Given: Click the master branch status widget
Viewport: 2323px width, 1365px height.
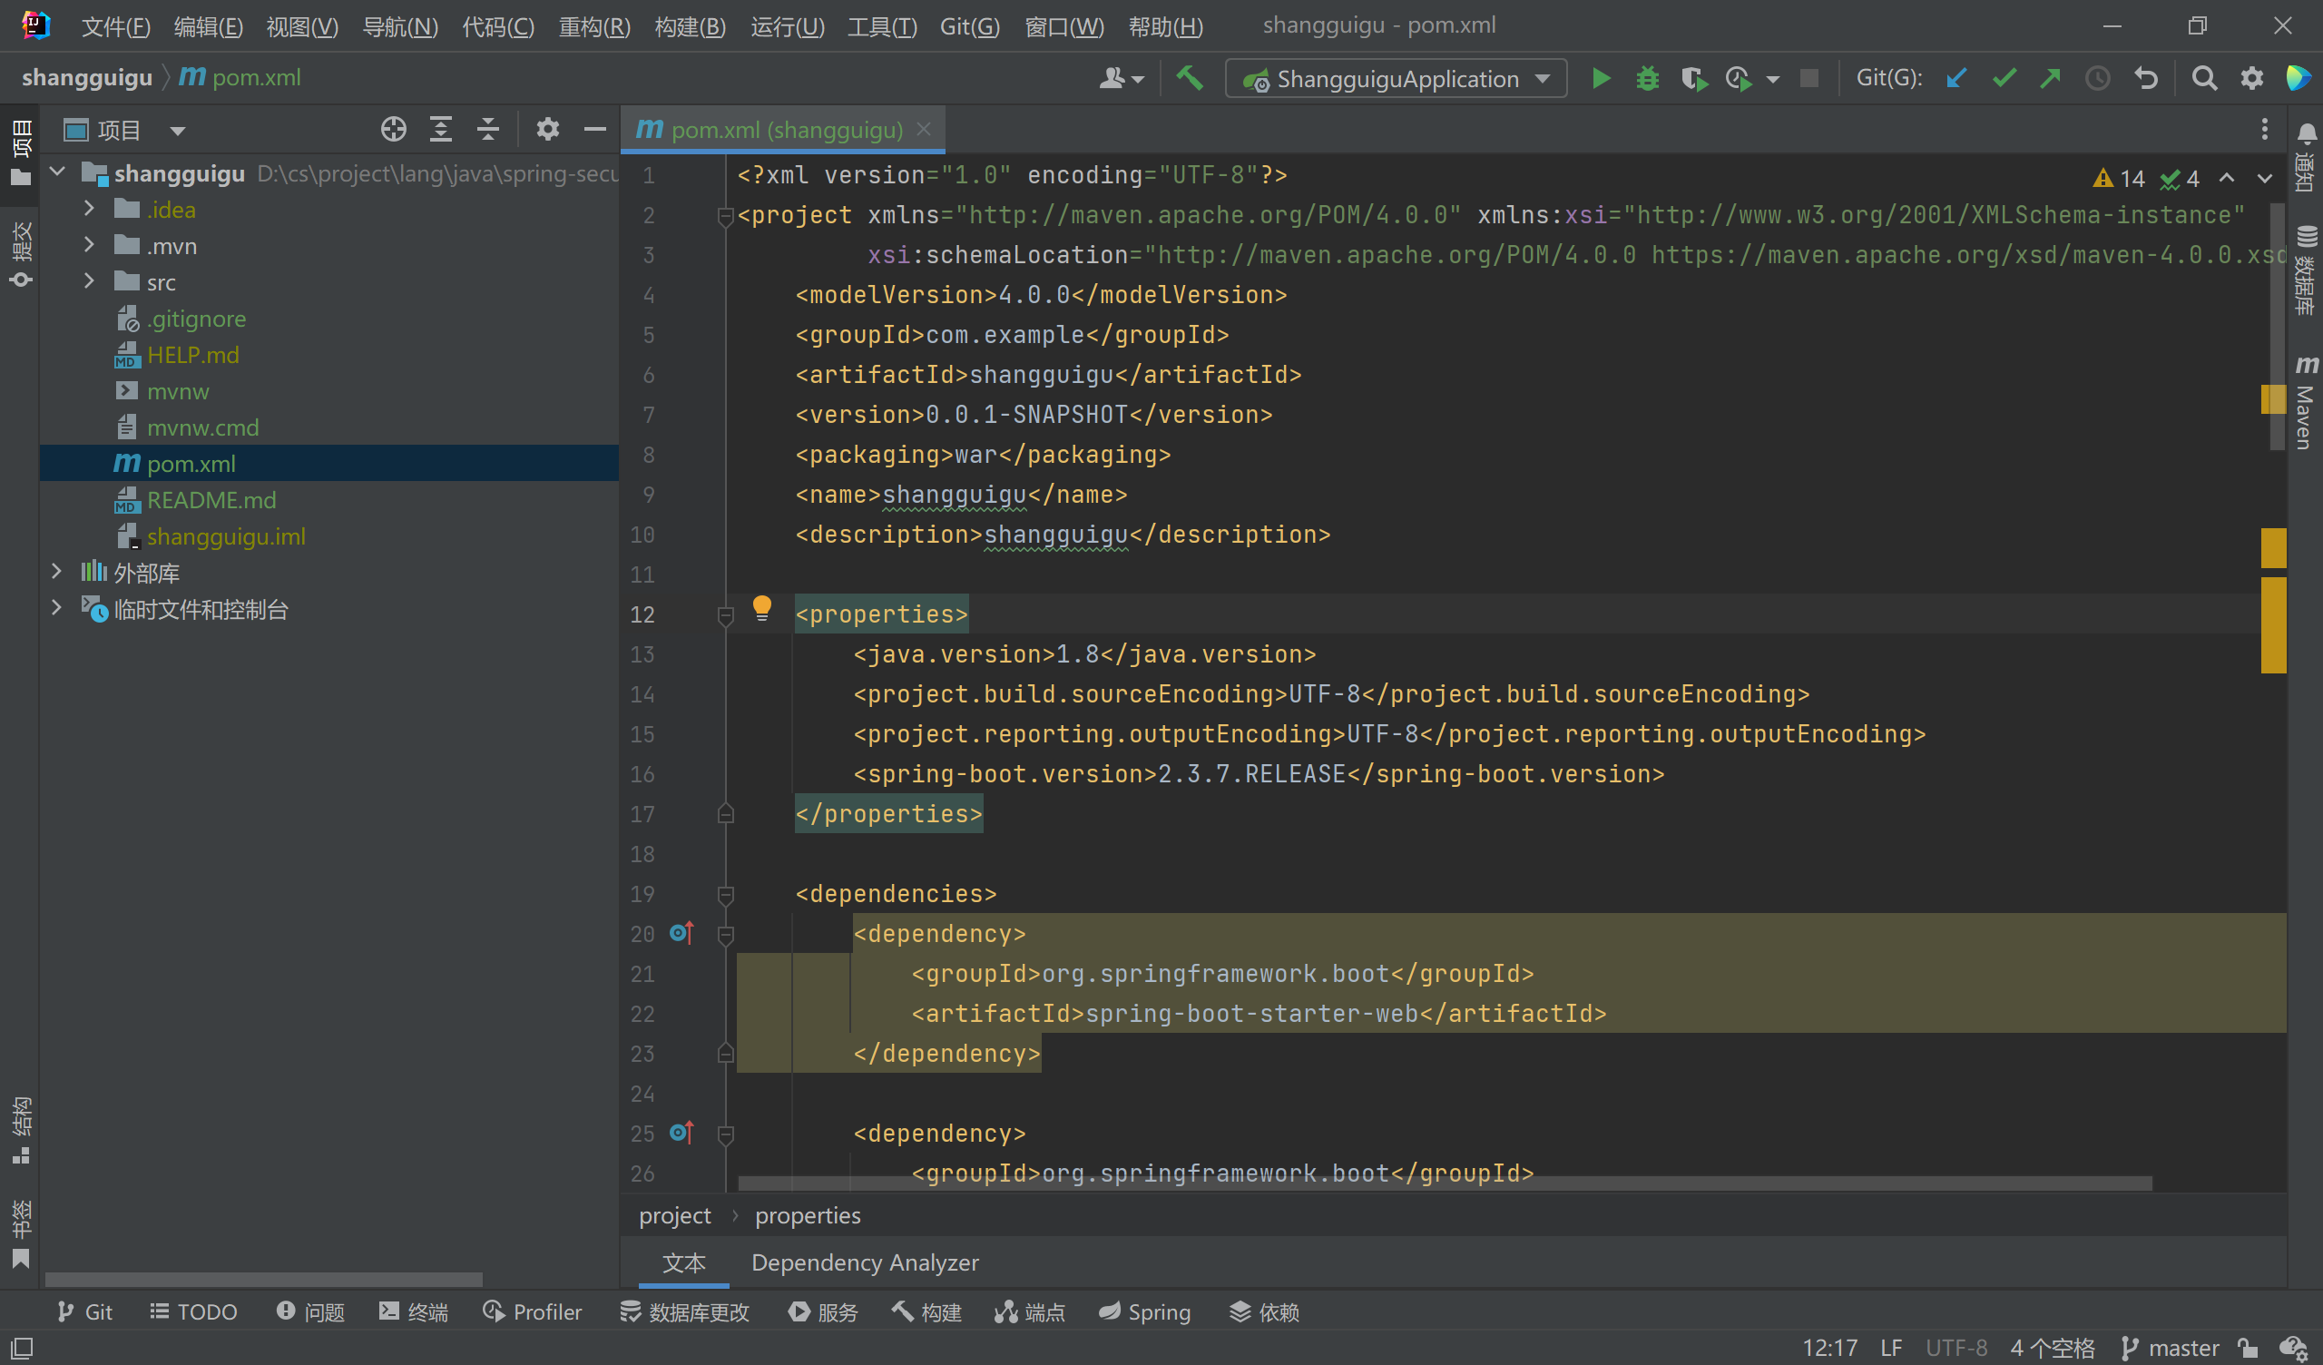Looking at the screenshot, I should (x=2170, y=1348).
